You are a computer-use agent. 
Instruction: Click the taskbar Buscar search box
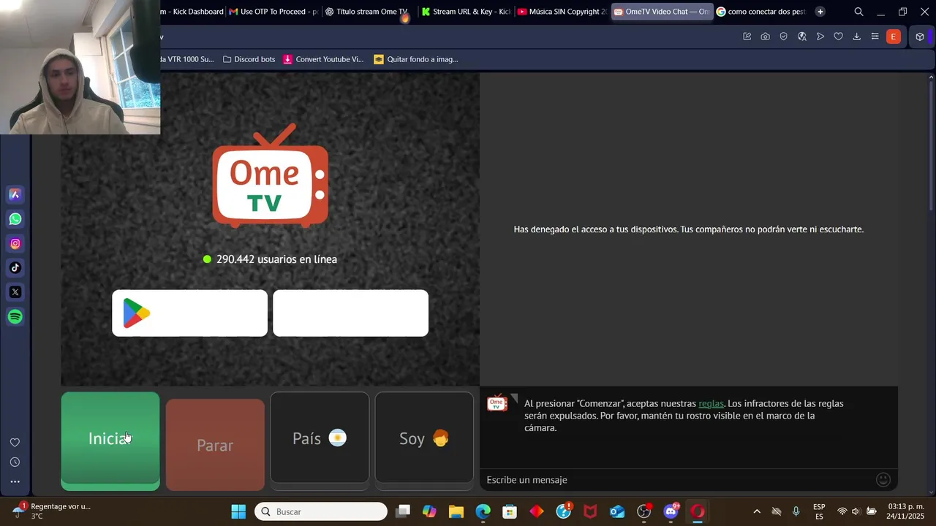click(x=321, y=511)
